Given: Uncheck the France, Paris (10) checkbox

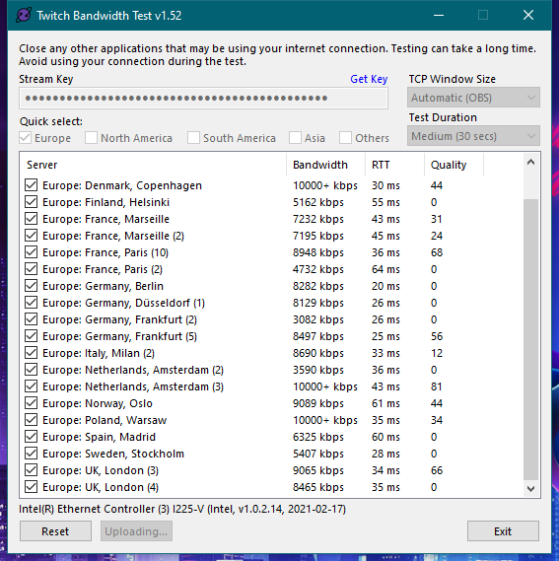Looking at the screenshot, I should (32, 252).
